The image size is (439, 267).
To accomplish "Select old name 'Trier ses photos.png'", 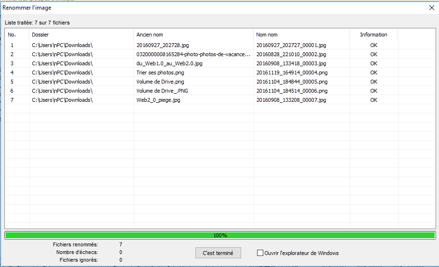I will click(x=160, y=73).
